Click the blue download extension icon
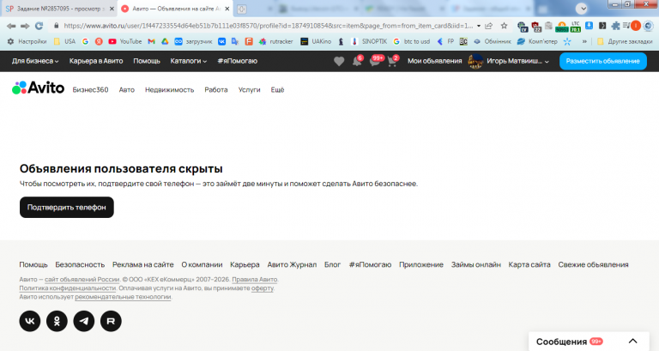Image resolution: width=659 pixels, height=351 pixels. tap(589, 26)
